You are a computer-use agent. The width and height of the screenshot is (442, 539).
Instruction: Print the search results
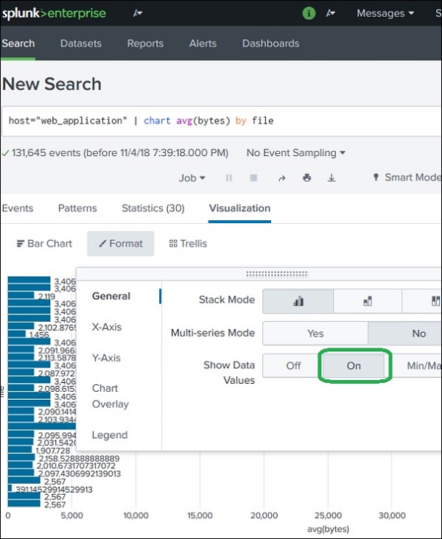point(306,177)
